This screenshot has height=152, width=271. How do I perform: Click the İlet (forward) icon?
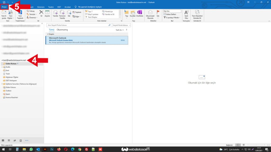(69, 12)
